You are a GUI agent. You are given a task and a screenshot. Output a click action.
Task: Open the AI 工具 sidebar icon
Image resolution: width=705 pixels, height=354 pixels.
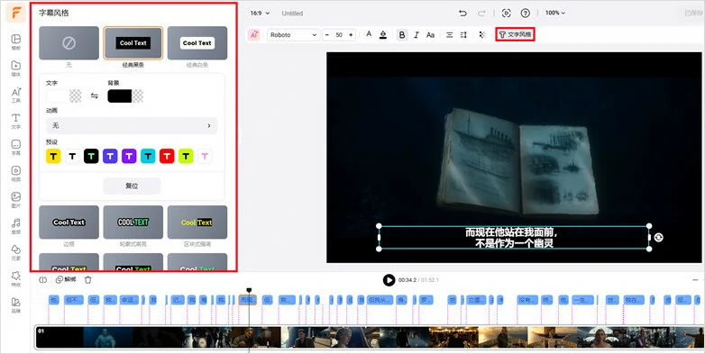click(x=15, y=94)
